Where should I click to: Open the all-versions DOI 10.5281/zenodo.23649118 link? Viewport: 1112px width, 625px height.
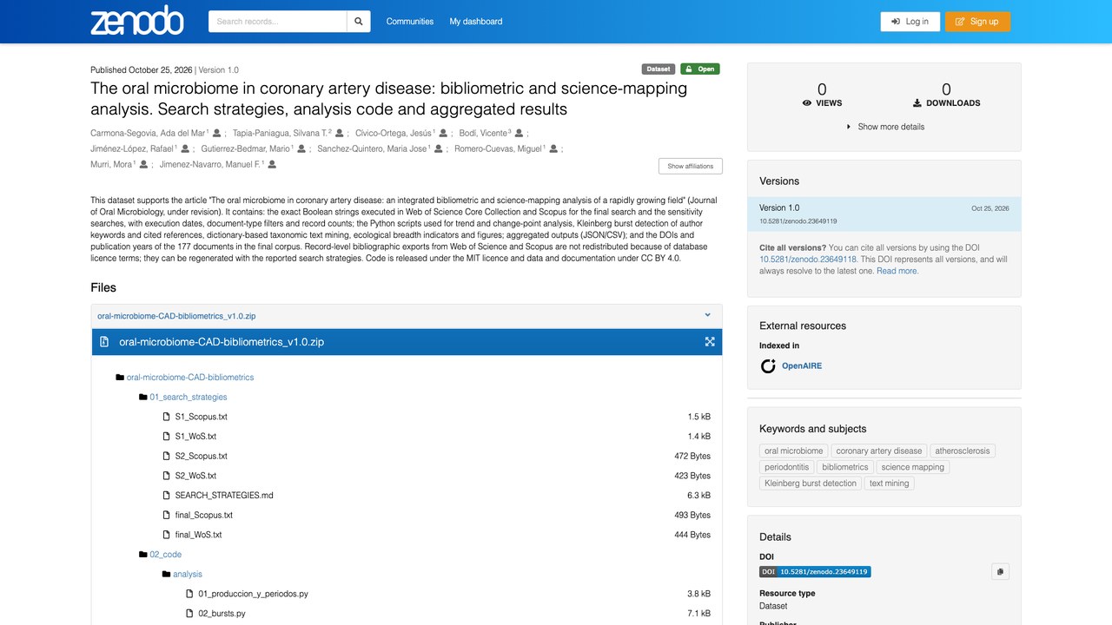[808, 260]
